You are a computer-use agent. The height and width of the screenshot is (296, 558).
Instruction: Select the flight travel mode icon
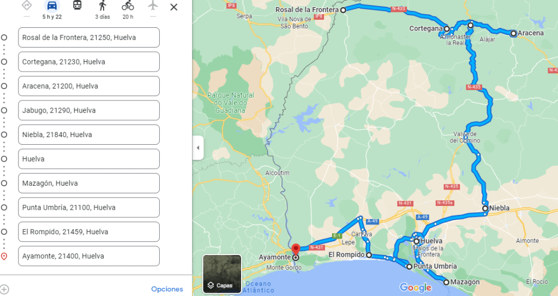[x=153, y=5]
